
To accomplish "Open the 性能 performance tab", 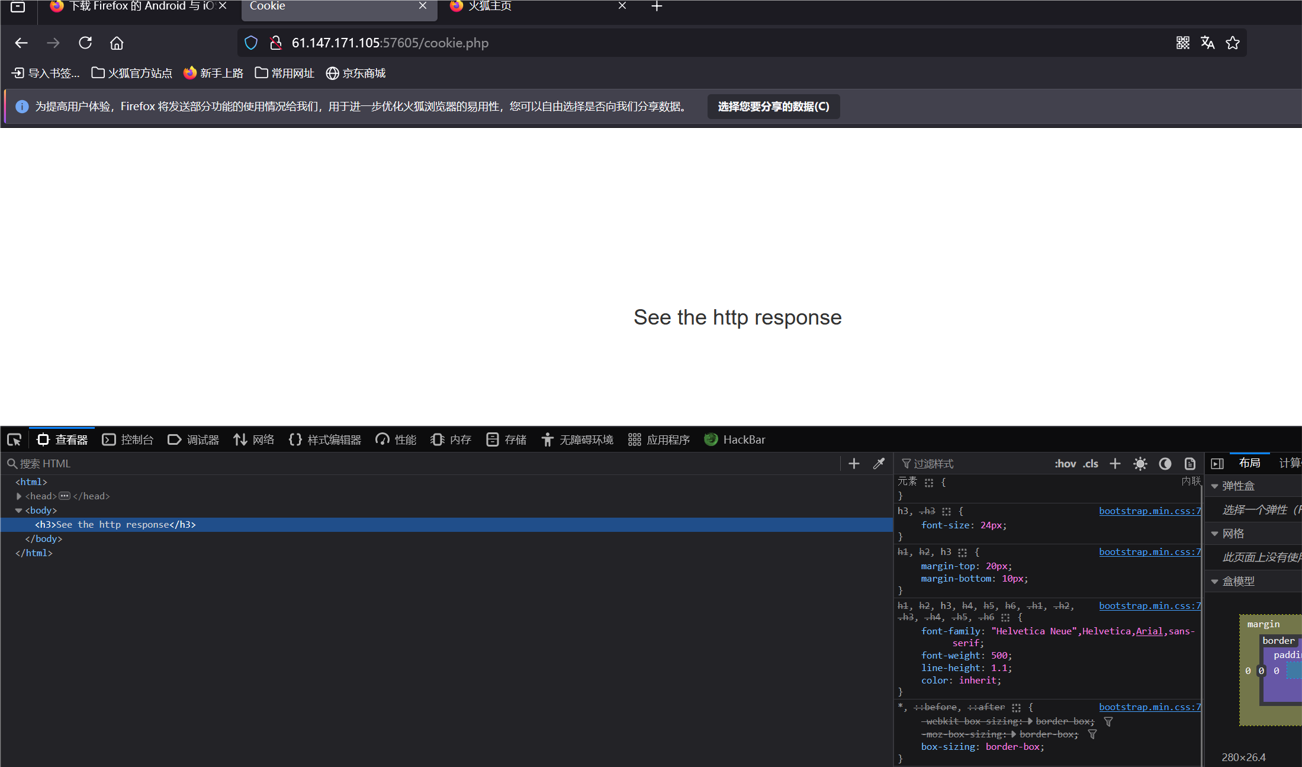I will [x=396, y=439].
